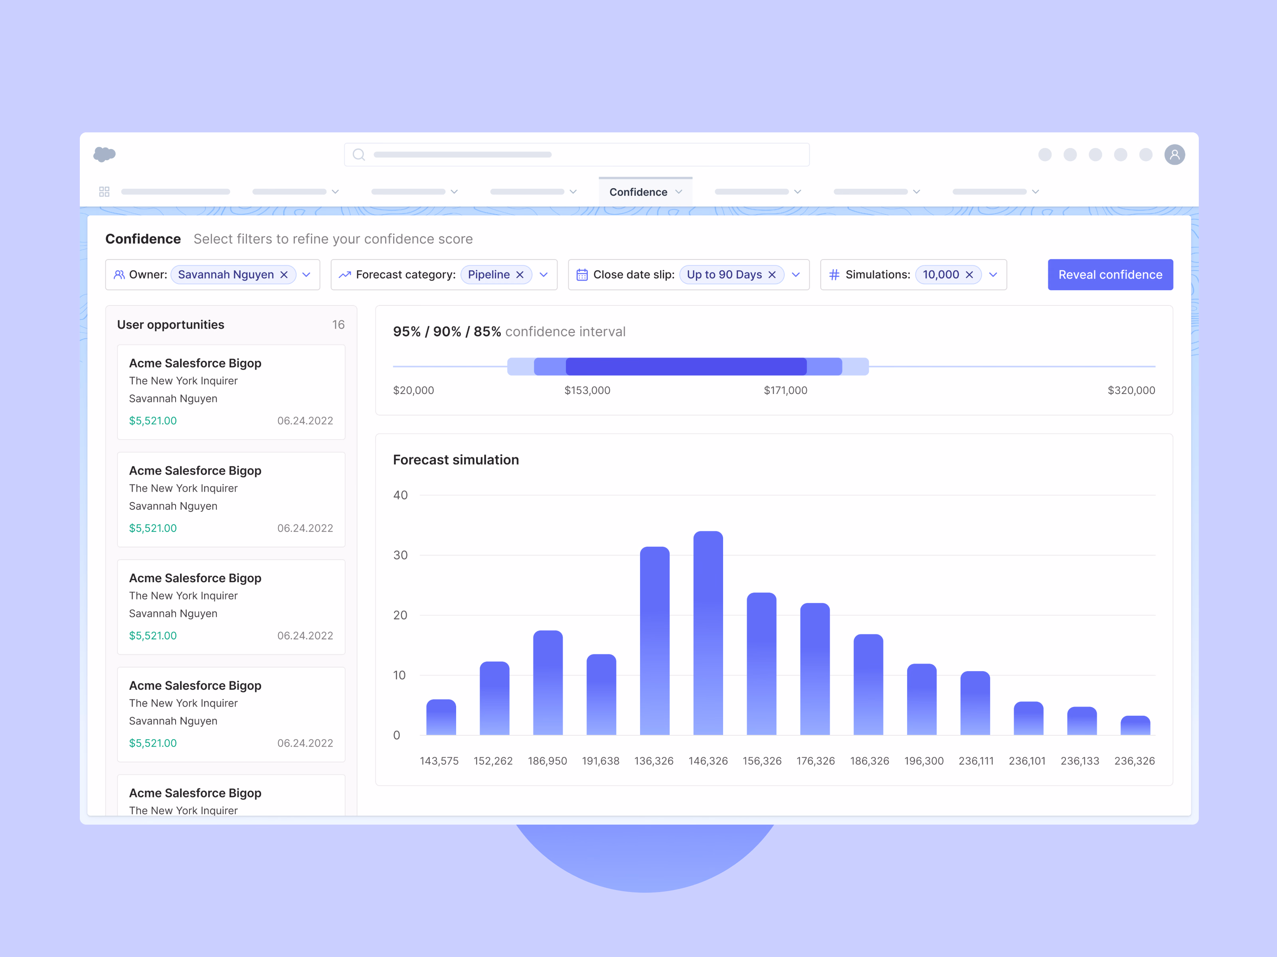Click the 143,575 histogram bar
The image size is (1277, 957).
point(441,717)
